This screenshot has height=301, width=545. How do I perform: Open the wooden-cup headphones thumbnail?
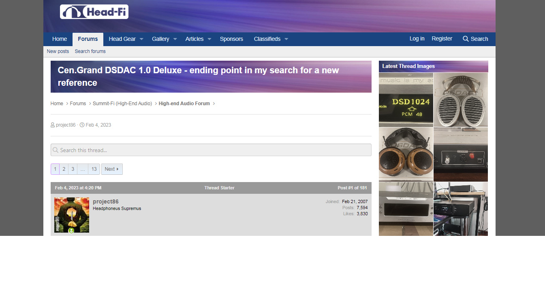point(406,155)
